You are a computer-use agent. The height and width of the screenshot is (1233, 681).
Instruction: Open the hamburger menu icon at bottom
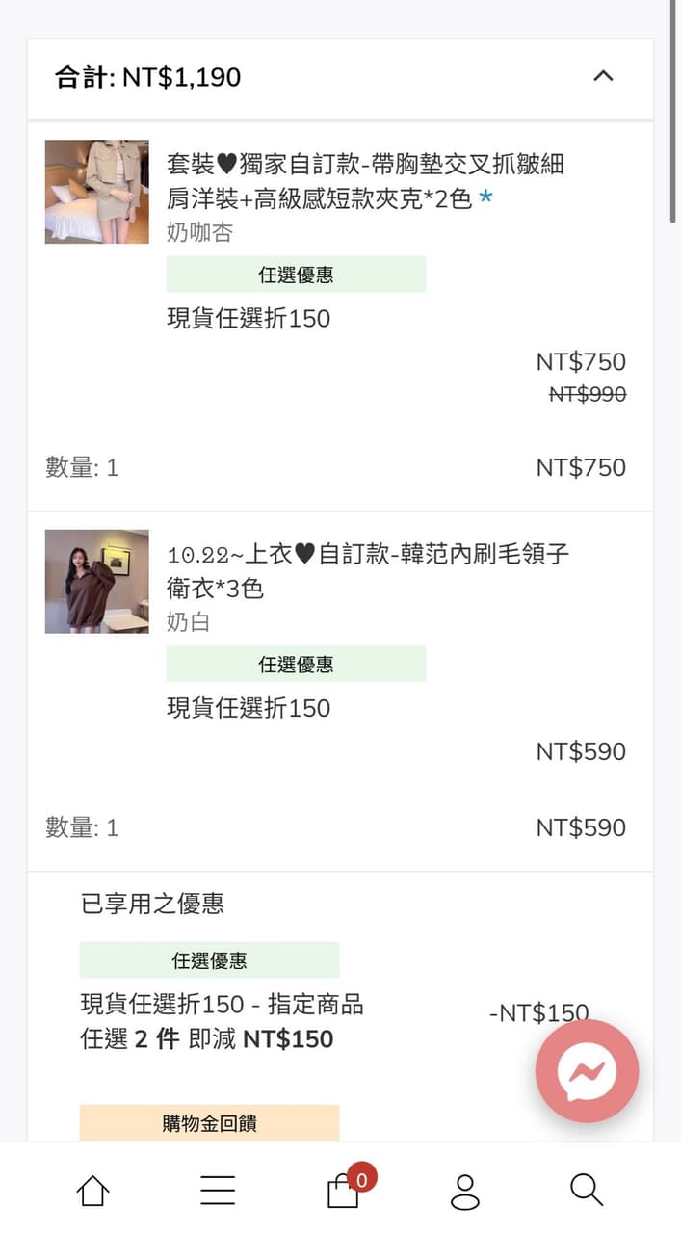pos(217,1191)
